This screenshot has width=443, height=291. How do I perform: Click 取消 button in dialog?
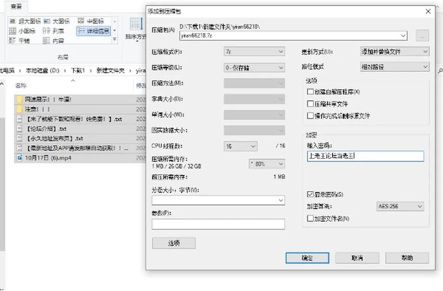pyautogui.click(x=357, y=258)
